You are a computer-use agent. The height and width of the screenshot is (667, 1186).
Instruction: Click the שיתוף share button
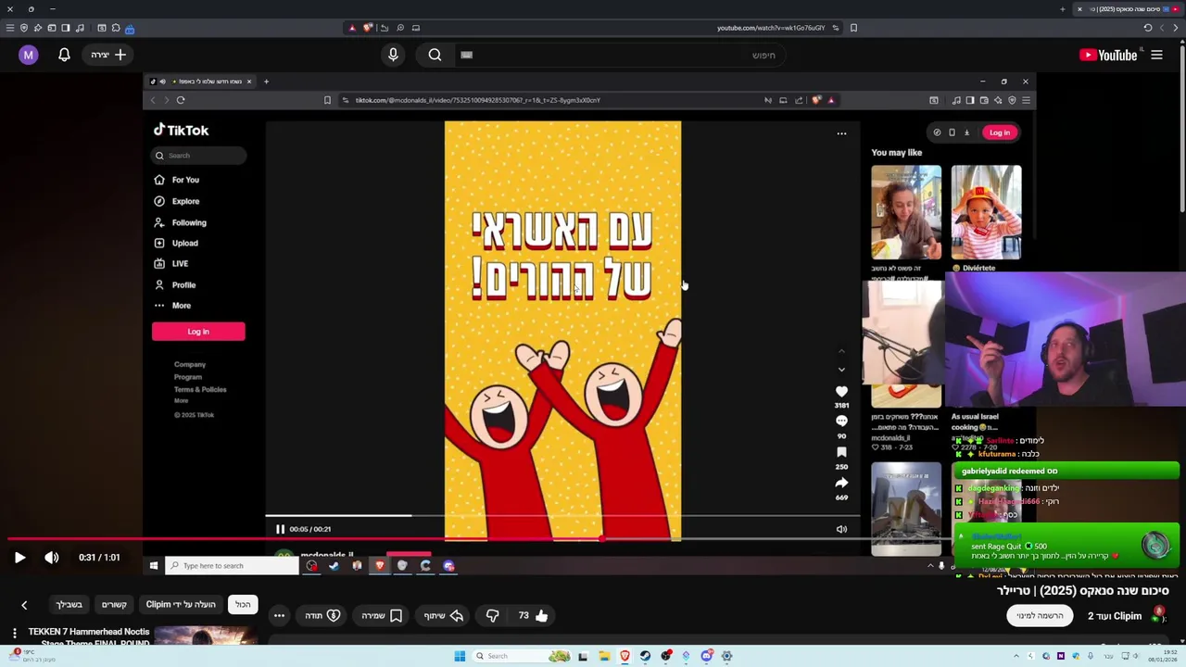[x=444, y=615]
